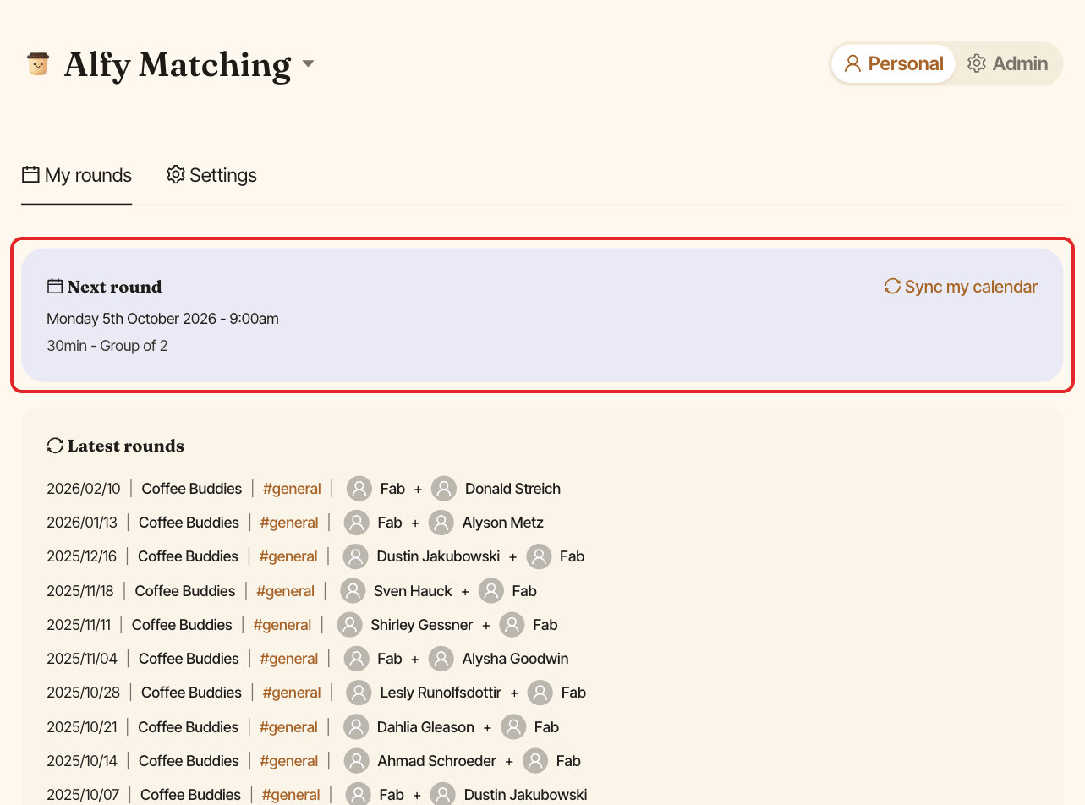Viewport: 1085px width, 805px height.
Task: Click the Next round heading
Action: [x=114, y=287]
